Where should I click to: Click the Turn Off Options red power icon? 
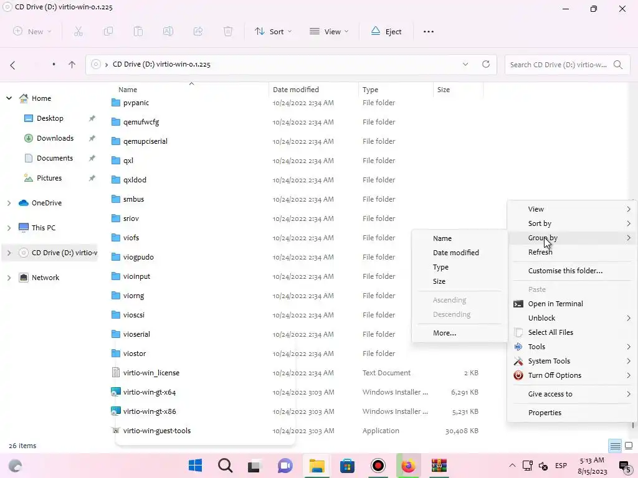click(x=518, y=375)
